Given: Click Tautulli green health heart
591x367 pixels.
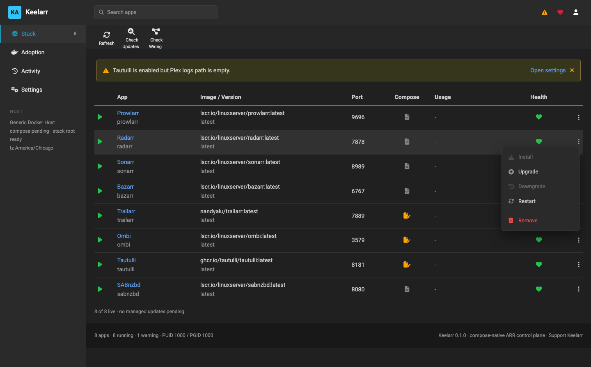Looking at the screenshot, I should click(539, 265).
